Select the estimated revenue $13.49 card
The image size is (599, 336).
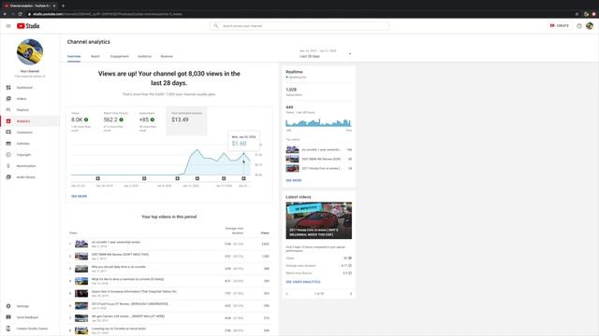tap(186, 121)
